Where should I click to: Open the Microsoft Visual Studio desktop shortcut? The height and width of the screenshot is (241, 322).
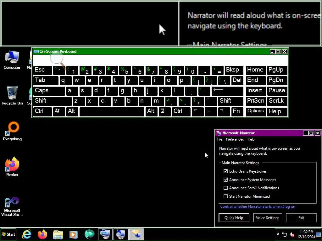tap(12, 206)
